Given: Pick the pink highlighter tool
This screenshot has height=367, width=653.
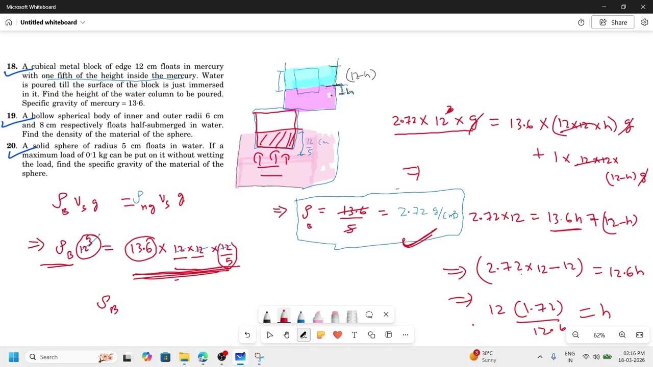Looking at the screenshot, I should tap(318, 316).
